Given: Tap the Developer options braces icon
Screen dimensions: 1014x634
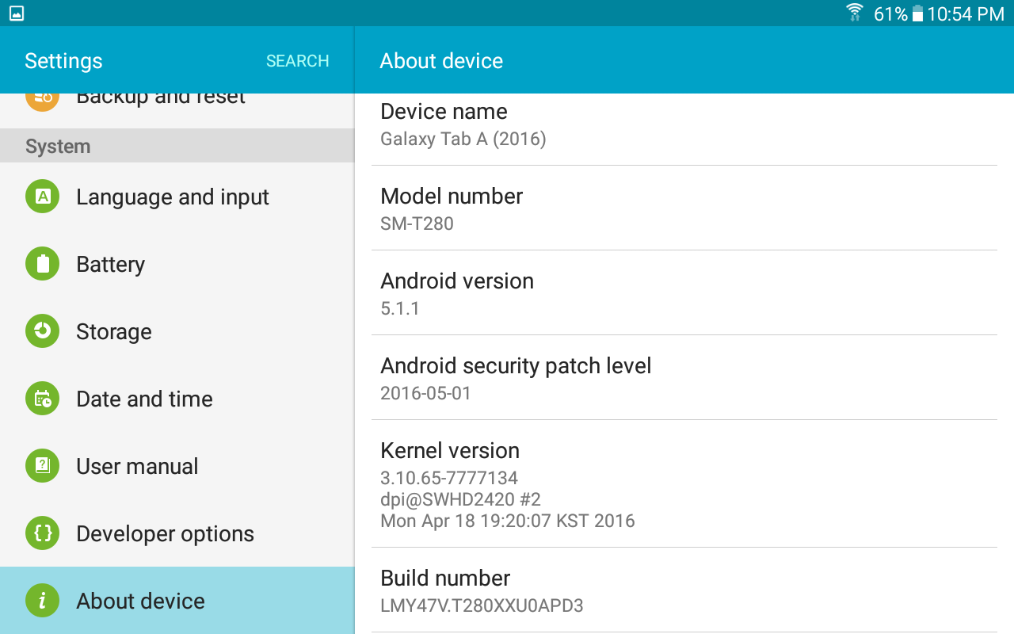Looking at the screenshot, I should [43, 533].
